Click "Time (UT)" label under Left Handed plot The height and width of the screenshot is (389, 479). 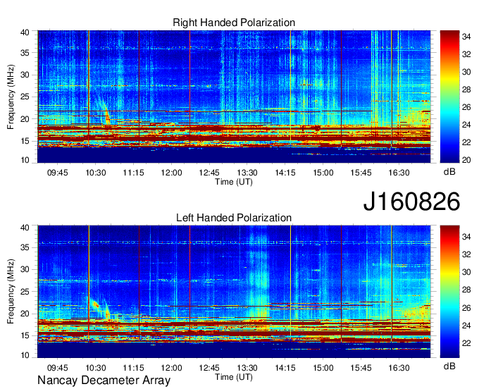click(234, 377)
